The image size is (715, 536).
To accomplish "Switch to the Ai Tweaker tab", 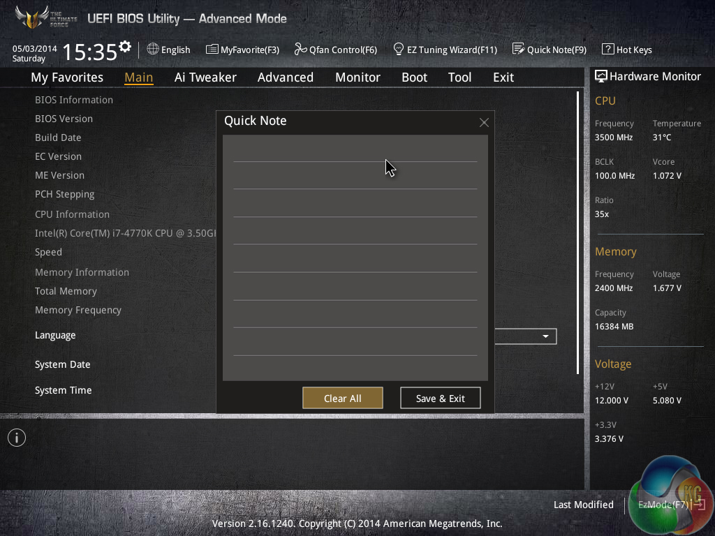I will 205,77.
